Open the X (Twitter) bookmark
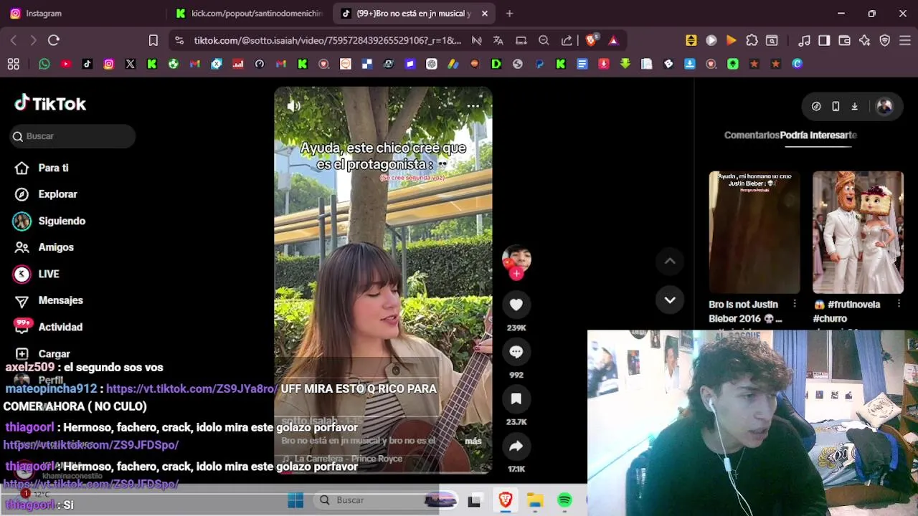 [131, 64]
